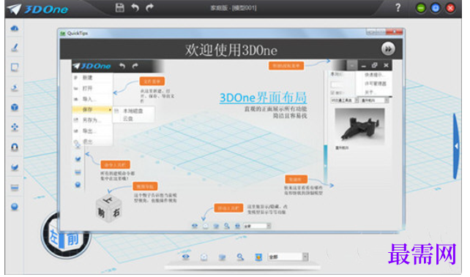
Task: Click the tutorial sidebar sphere icon
Action: point(78,185)
